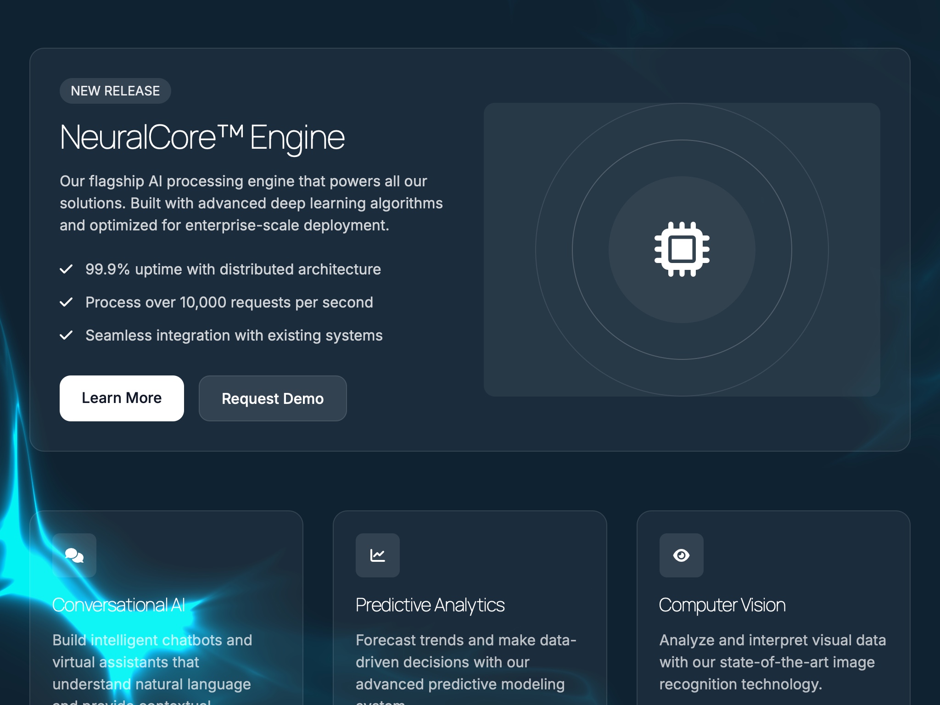Click the checkmark next to 10,000 requests claim
The height and width of the screenshot is (705, 940).
[x=67, y=303]
